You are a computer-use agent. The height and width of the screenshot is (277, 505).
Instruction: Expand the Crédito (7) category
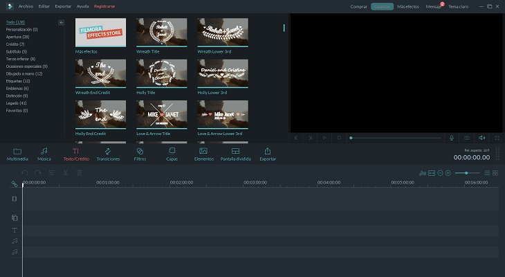(x=16, y=44)
